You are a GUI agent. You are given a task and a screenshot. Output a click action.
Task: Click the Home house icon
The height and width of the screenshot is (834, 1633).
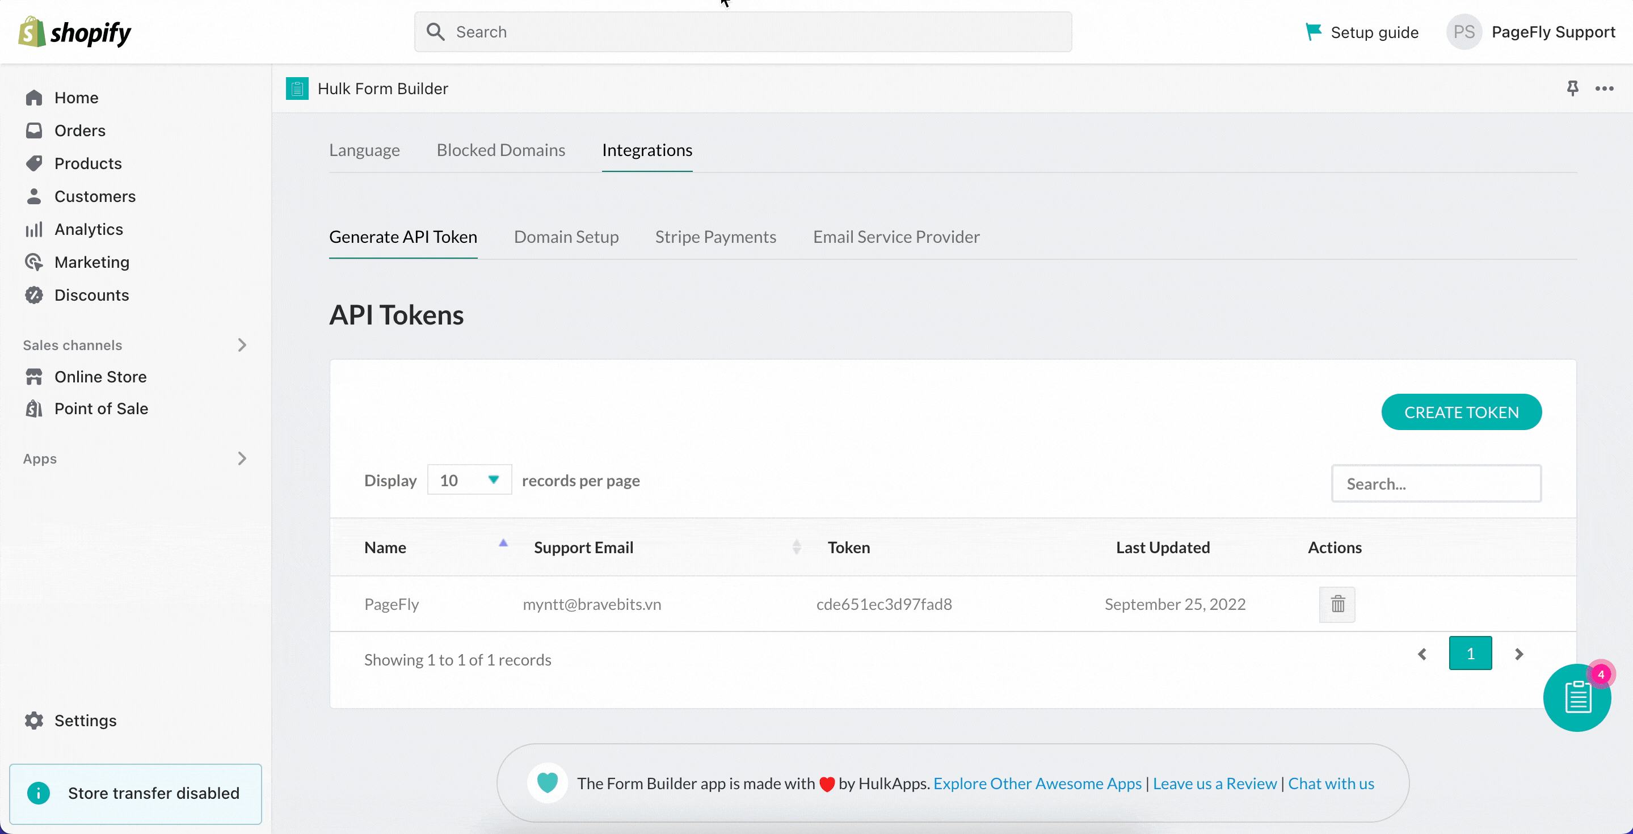coord(33,98)
